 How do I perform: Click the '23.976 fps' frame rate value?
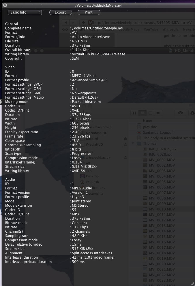(81, 136)
